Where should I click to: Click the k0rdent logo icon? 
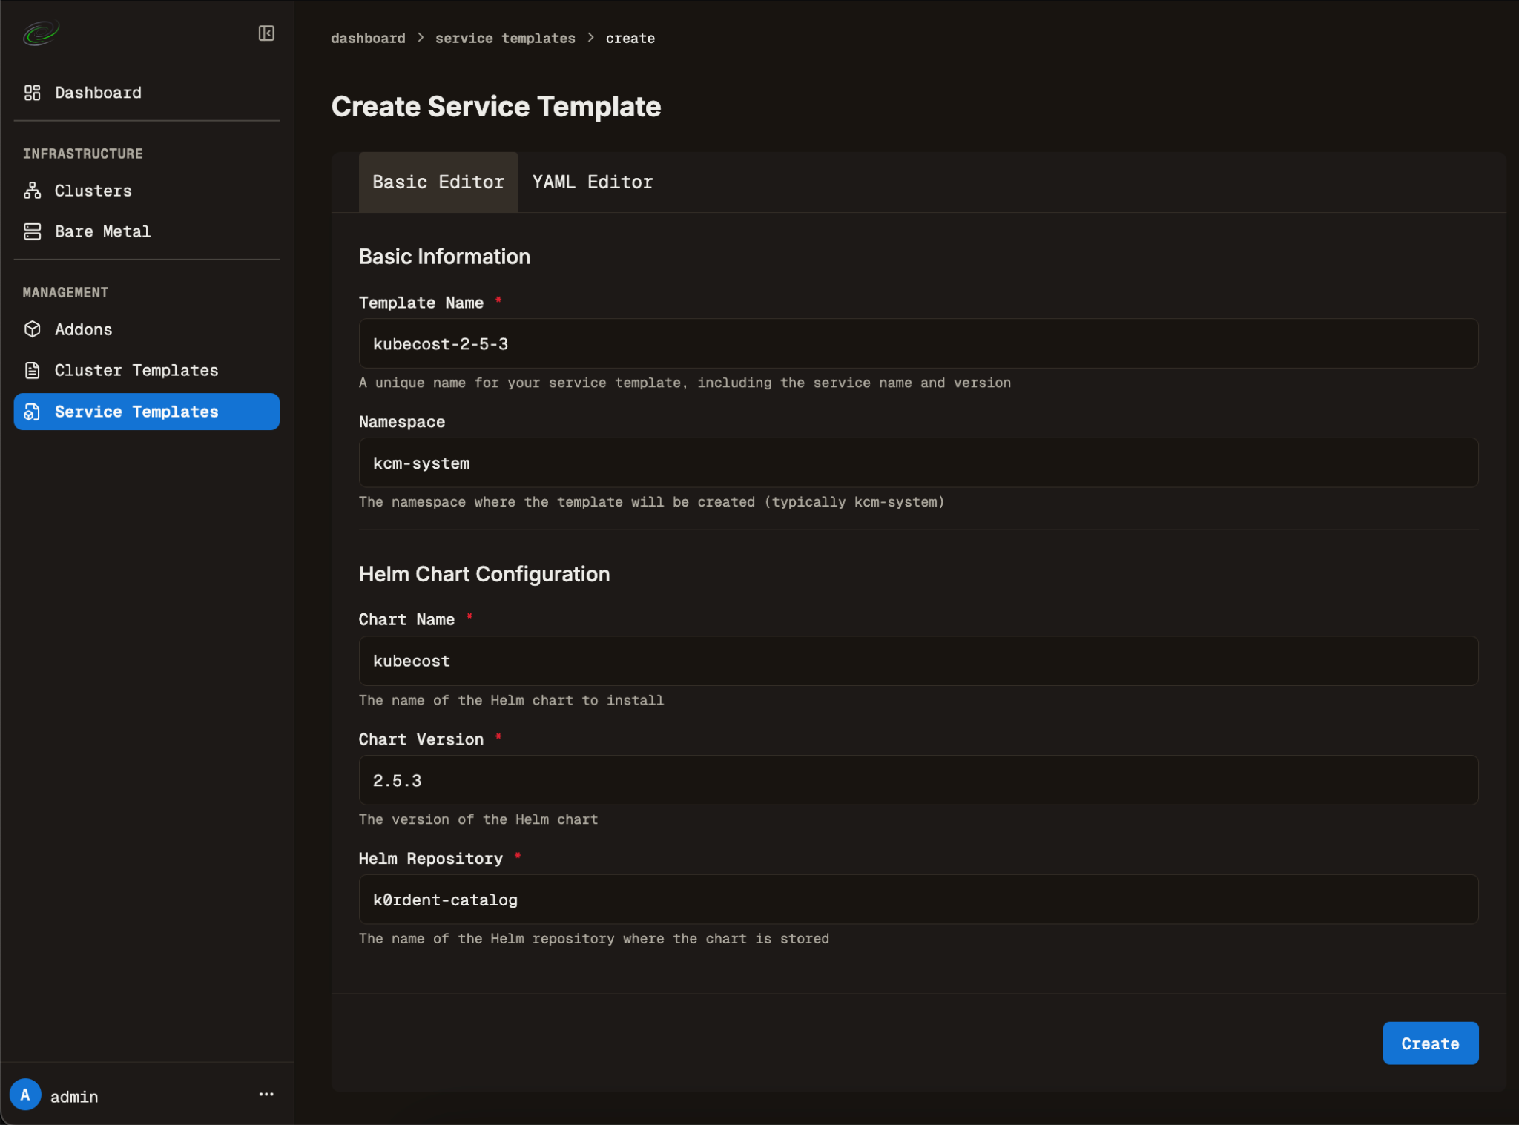[x=41, y=33]
